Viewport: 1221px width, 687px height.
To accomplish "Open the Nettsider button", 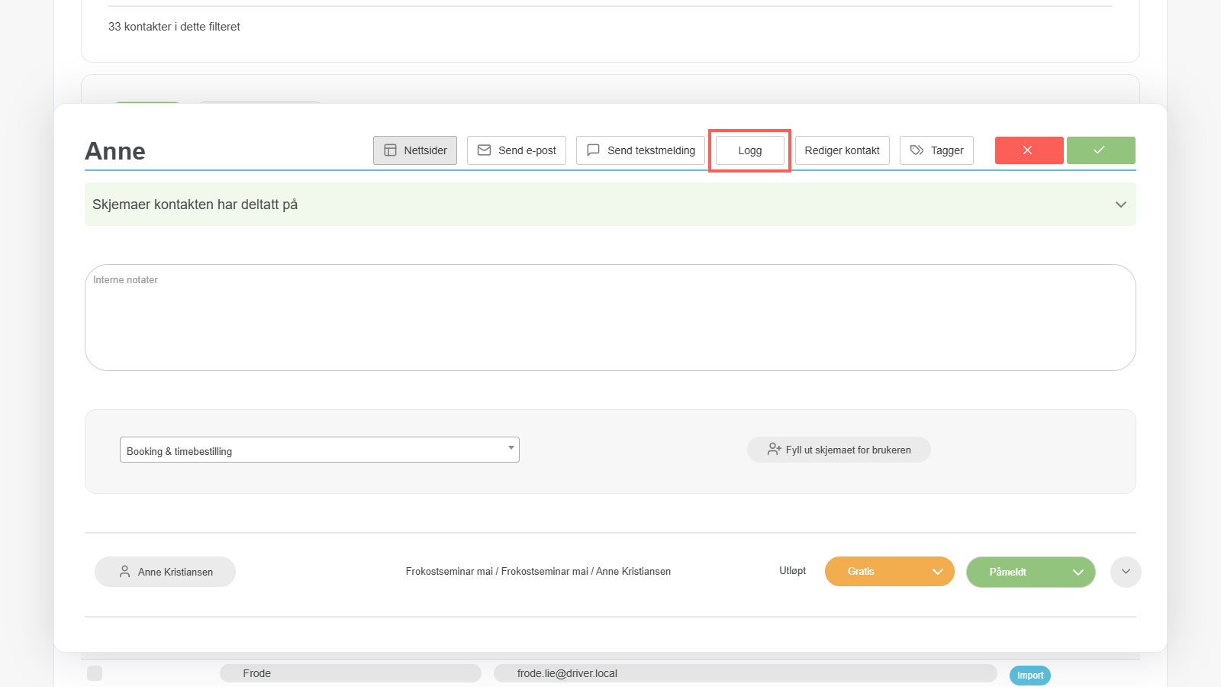I will pos(415,150).
